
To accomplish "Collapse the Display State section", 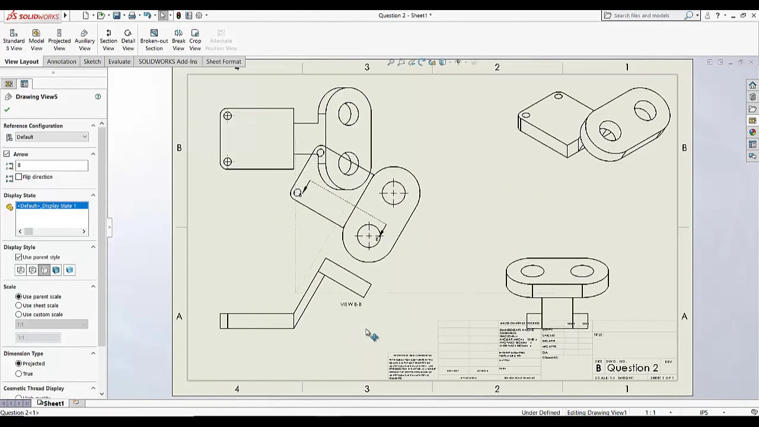I will pos(93,195).
